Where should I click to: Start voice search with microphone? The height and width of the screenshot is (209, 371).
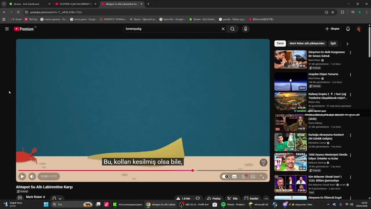coord(245,29)
